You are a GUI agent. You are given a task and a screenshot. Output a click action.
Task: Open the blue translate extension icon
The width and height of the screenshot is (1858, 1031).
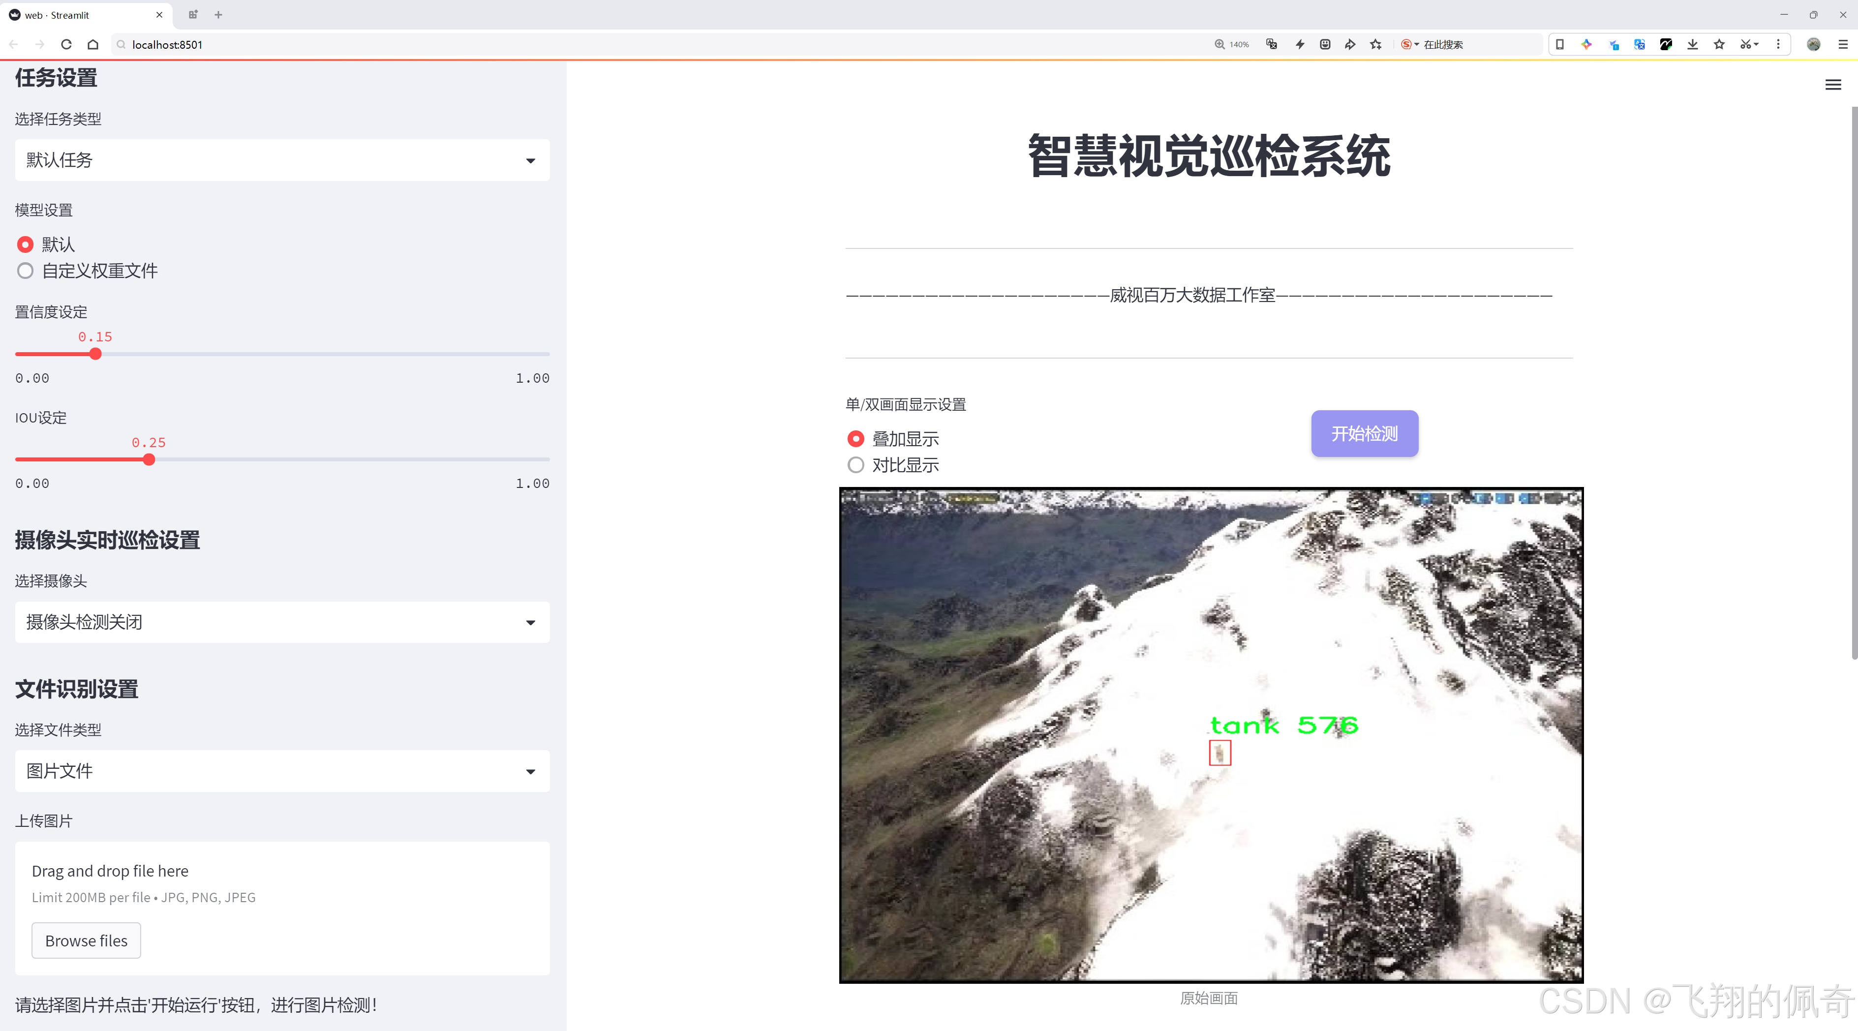[x=1640, y=45]
